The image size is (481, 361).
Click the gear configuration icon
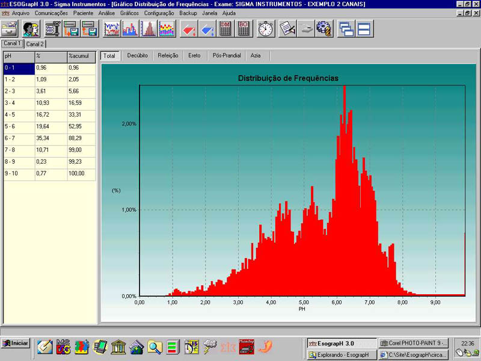[x=325, y=28]
